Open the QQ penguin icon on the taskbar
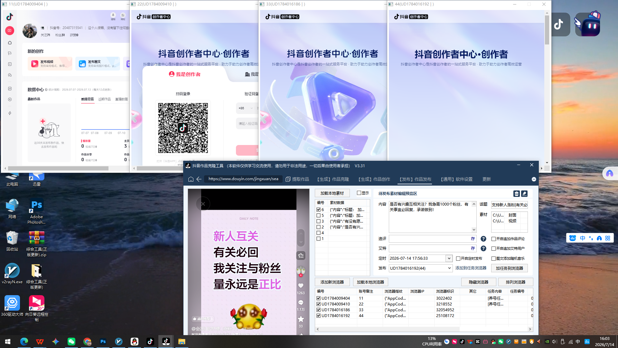618x348 pixels. pyautogui.click(x=135, y=342)
